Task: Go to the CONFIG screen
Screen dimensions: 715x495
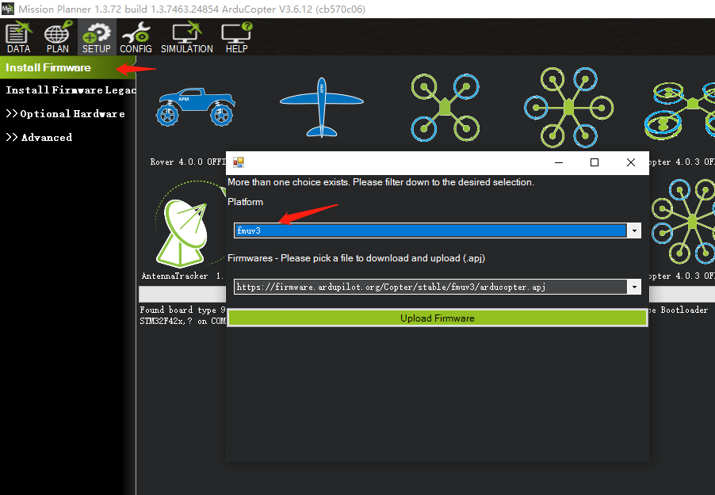Action: [x=136, y=37]
